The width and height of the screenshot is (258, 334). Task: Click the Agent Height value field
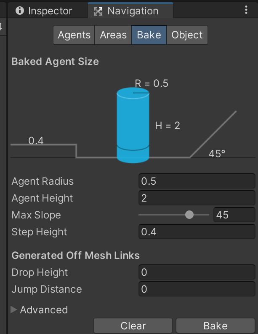tap(197, 198)
